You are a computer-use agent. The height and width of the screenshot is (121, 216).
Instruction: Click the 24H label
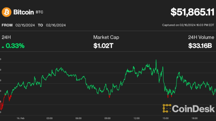(6, 37)
